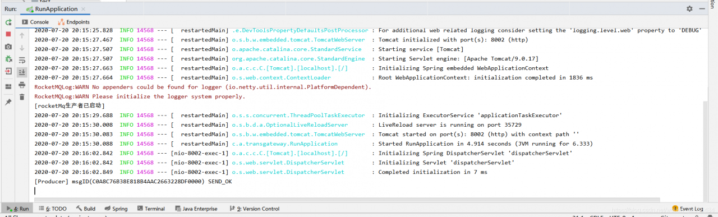Screen dimensions: 718x217
Task: Rerun the RunApplication configuration
Action: (8, 22)
